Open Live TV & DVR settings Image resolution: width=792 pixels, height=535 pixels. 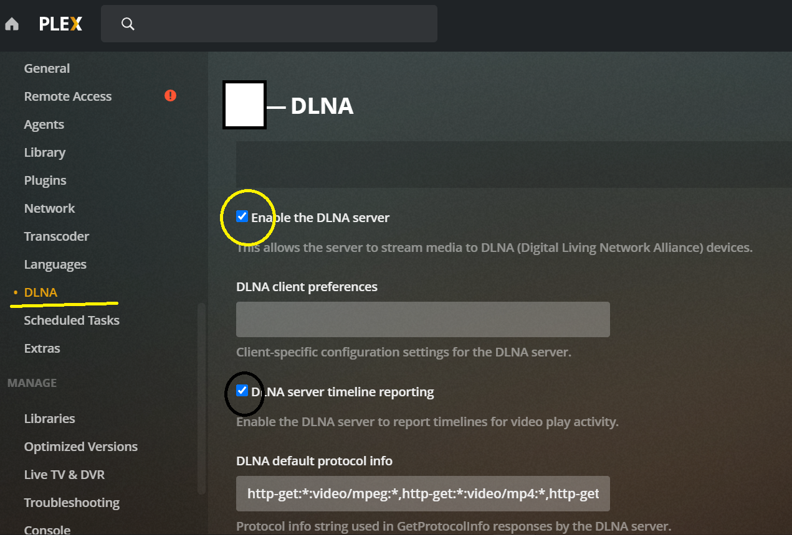pos(64,474)
